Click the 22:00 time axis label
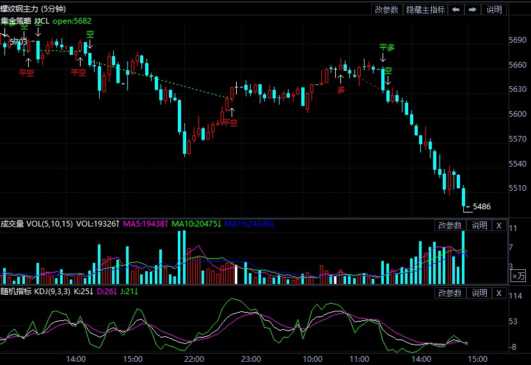Viewport: 531px width, 365px height. [x=194, y=359]
